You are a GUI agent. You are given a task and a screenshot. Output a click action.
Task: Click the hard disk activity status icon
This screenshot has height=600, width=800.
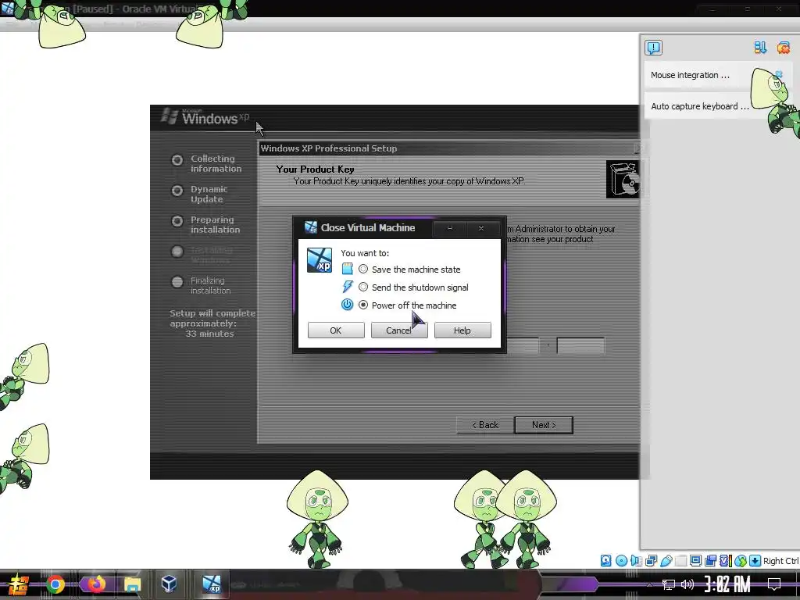click(x=605, y=561)
